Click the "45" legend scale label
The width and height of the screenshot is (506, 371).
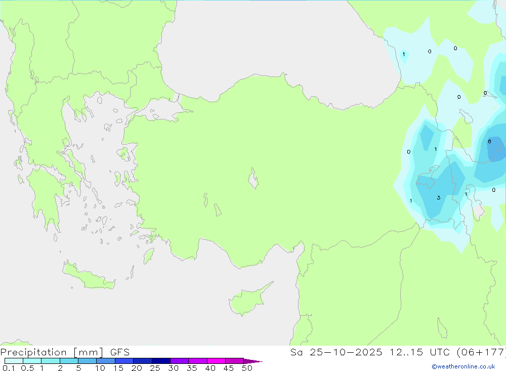pos(229,368)
